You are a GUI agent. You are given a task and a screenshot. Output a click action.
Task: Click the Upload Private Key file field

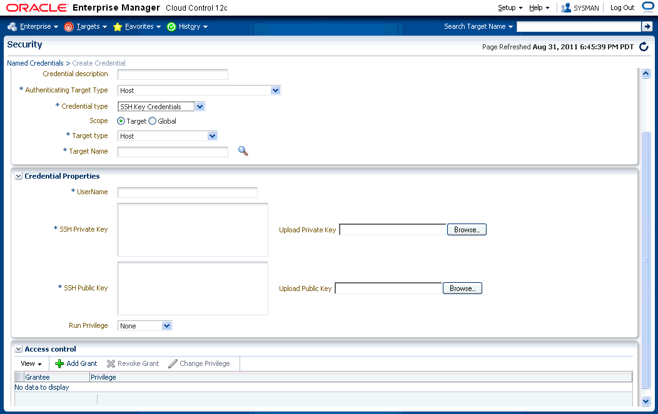pyautogui.click(x=393, y=230)
